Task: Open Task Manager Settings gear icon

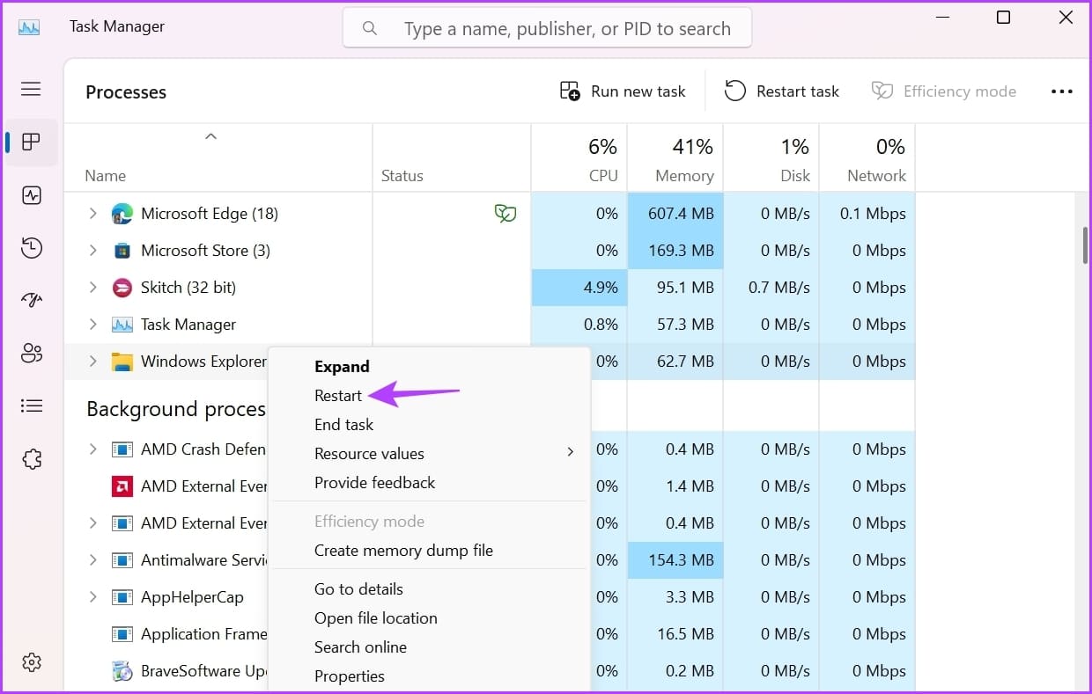Action: pos(32,661)
